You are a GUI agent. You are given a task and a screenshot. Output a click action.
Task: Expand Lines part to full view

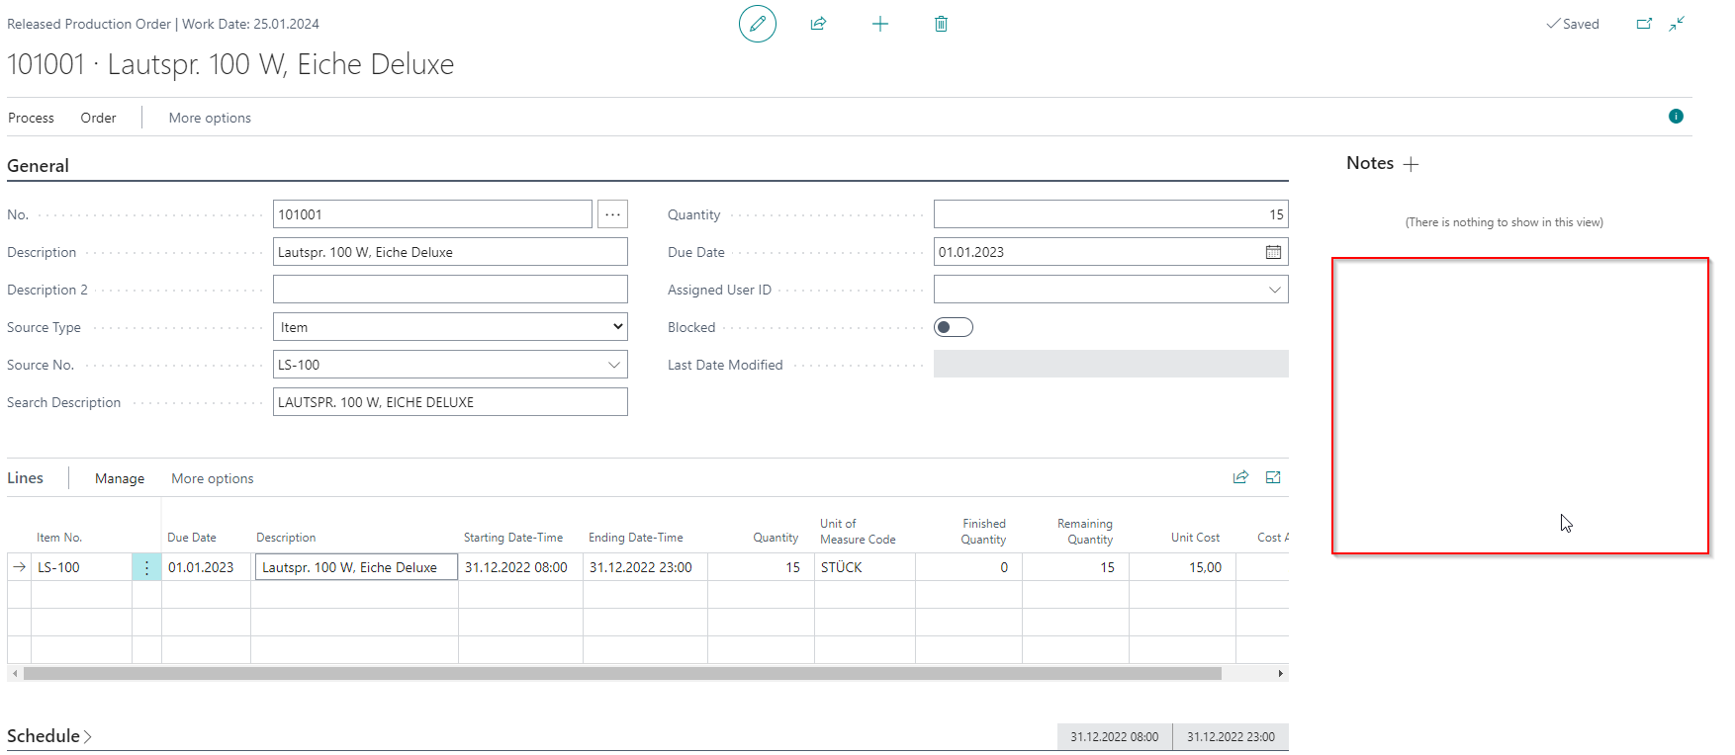click(1273, 477)
